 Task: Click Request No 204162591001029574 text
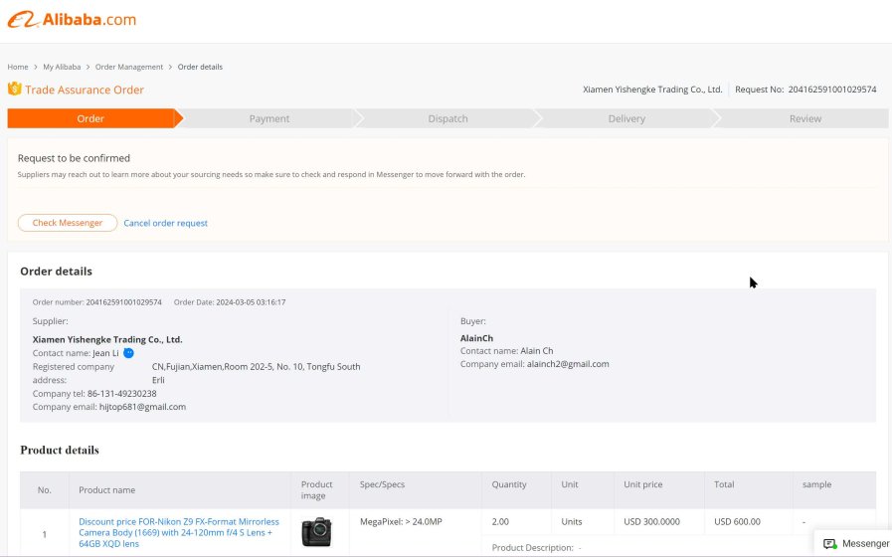click(805, 90)
